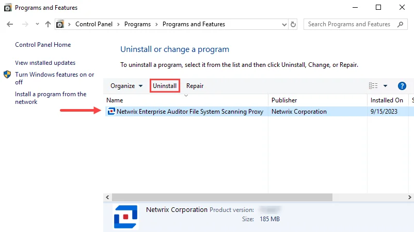Open the recent locations dropdown arrow

point(37,24)
